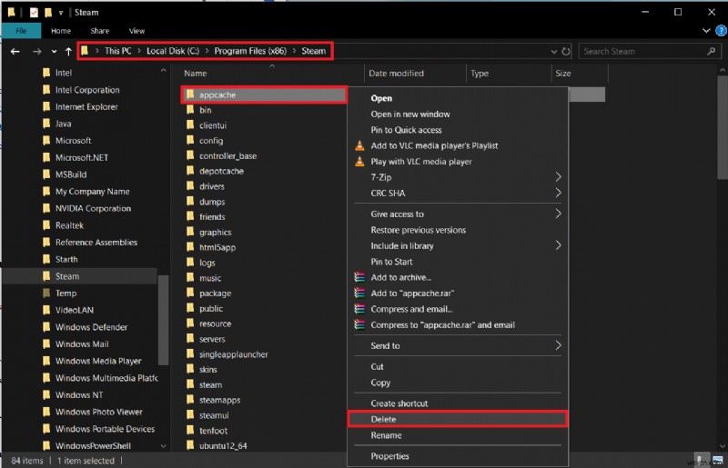Open Properties from the context menu
Image resolution: width=728 pixels, height=468 pixels.
pyautogui.click(x=458, y=456)
